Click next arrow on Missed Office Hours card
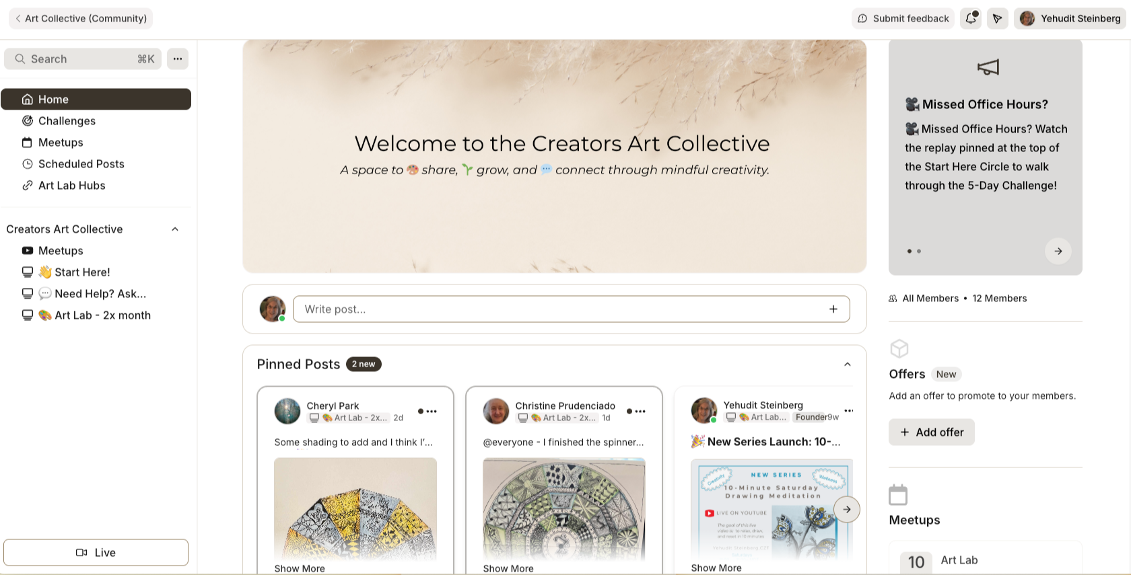This screenshot has width=1131, height=575. tap(1058, 251)
